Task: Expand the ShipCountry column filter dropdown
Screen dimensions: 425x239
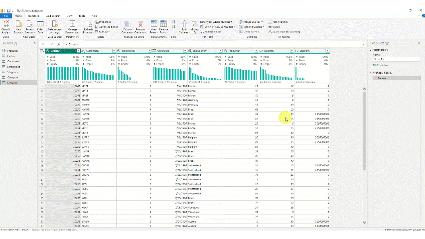Action: pyautogui.click(x=221, y=51)
